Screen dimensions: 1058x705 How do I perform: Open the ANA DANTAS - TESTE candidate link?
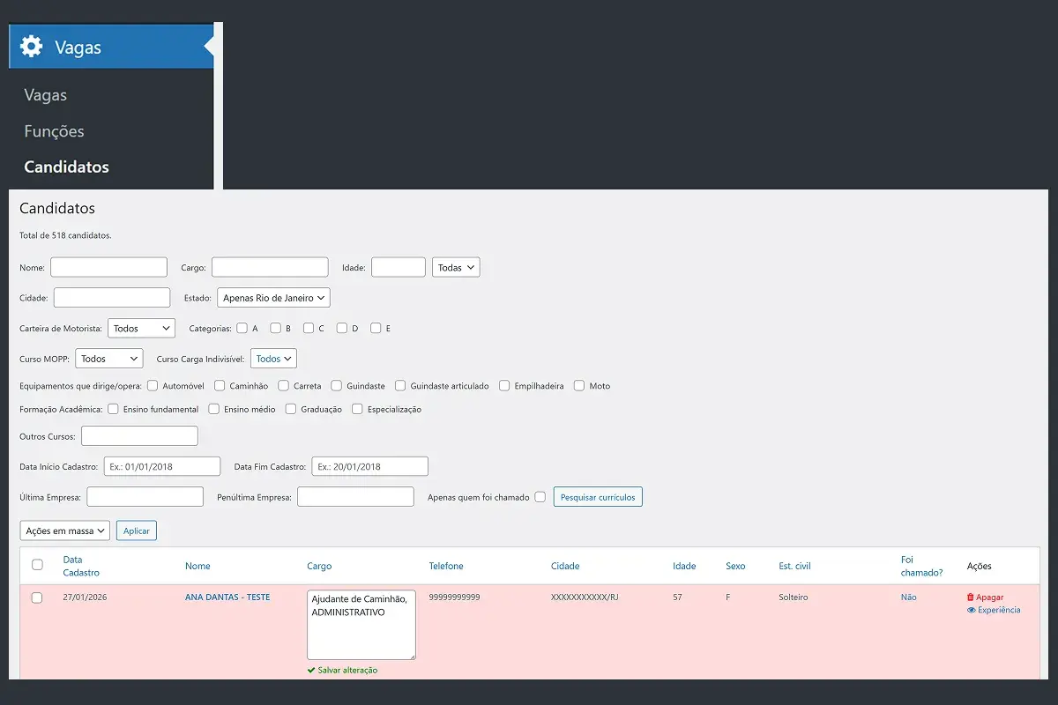(227, 597)
